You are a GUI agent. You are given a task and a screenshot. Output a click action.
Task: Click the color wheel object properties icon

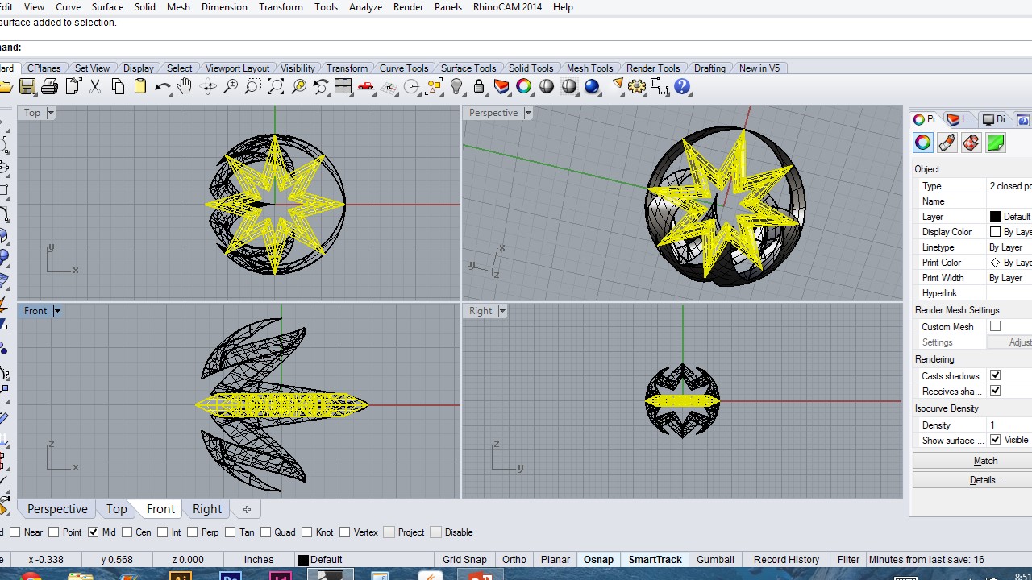click(x=524, y=86)
